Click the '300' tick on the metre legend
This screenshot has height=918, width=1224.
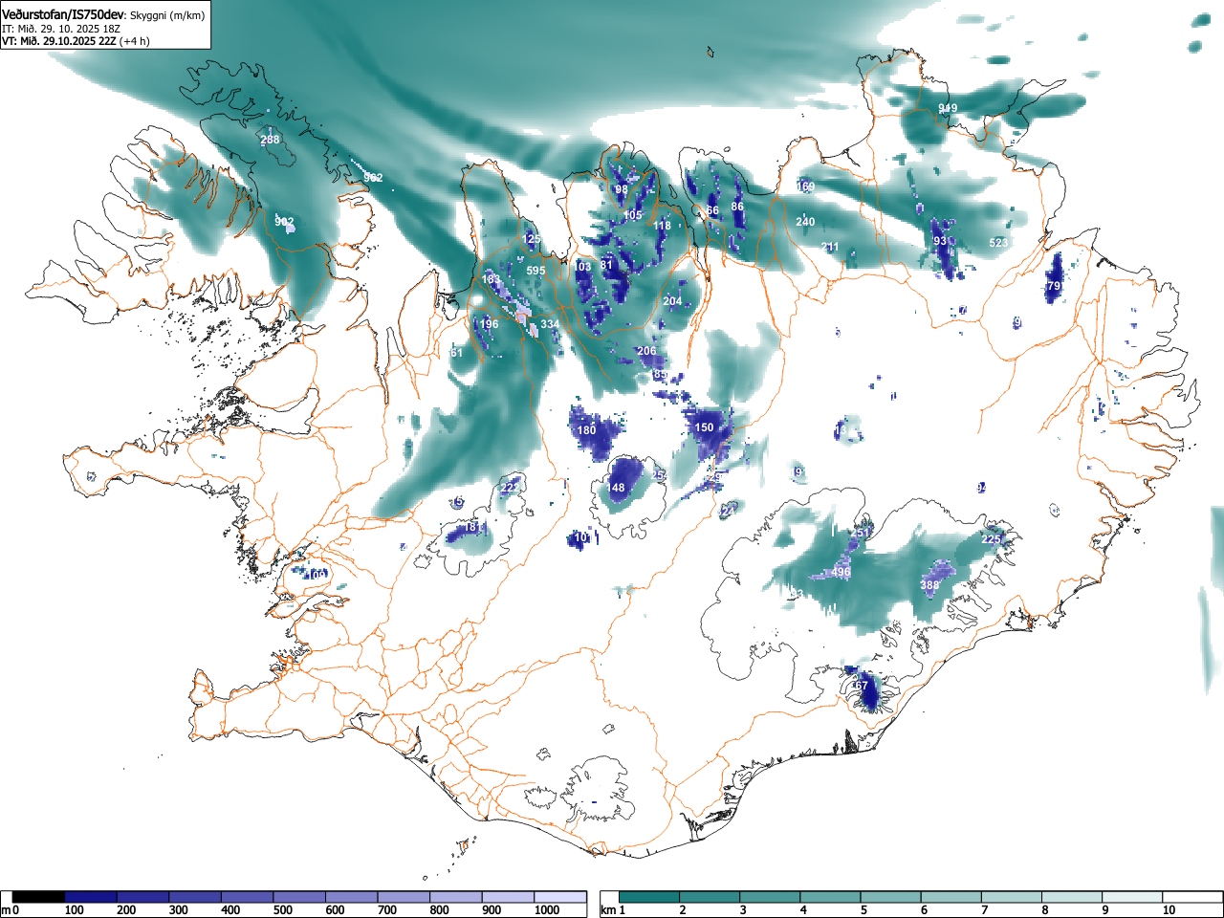click(x=178, y=910)
